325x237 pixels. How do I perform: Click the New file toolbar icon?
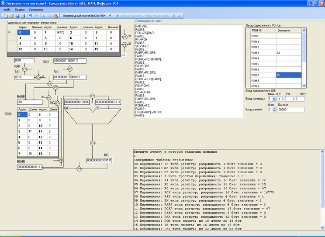coord(6,15)
